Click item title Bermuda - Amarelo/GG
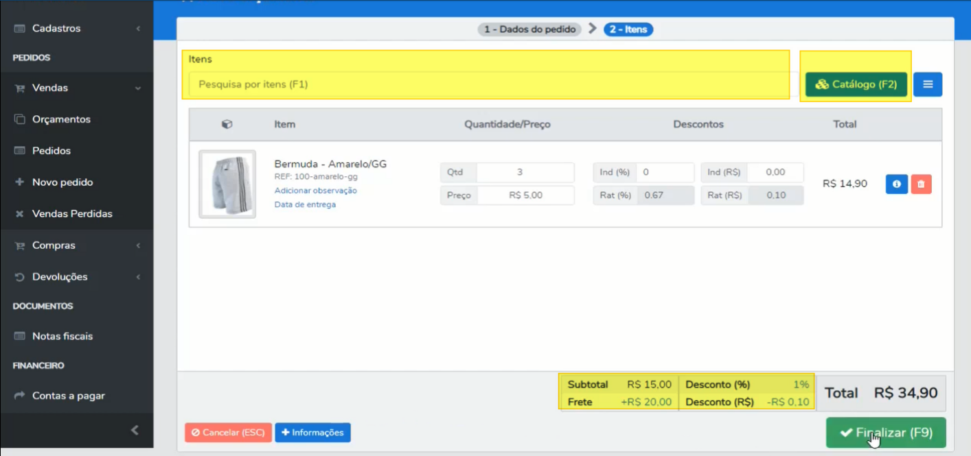 (330, 164)
